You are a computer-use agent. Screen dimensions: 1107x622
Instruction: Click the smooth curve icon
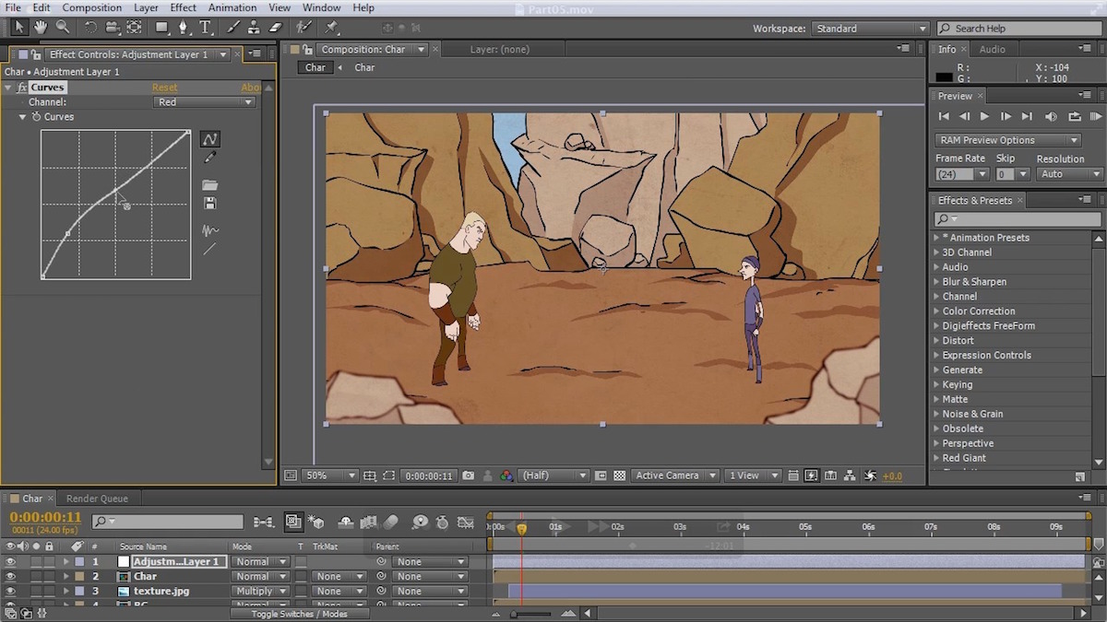[x=210, y=230]
